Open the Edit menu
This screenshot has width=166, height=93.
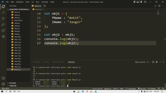point(12,2)
